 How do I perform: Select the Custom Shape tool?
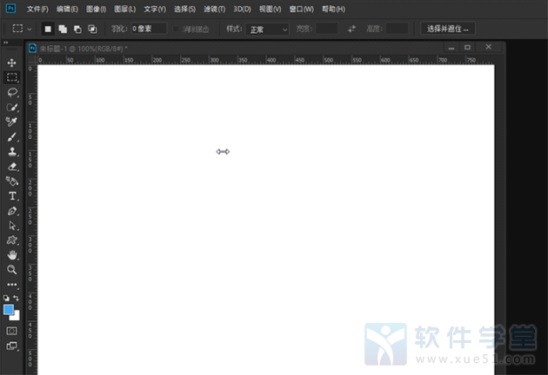point(12,240)
